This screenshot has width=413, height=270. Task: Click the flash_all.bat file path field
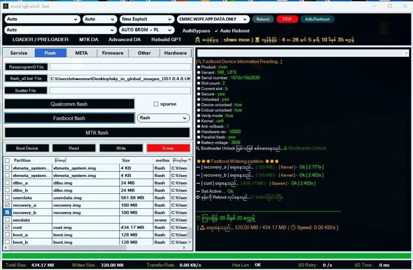click(120, 78)
